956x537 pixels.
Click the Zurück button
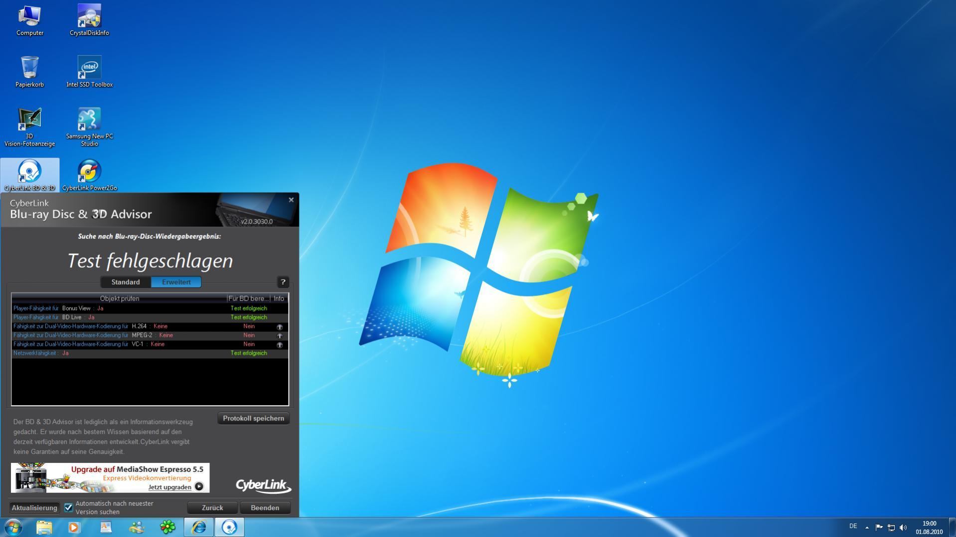(212, 508)
